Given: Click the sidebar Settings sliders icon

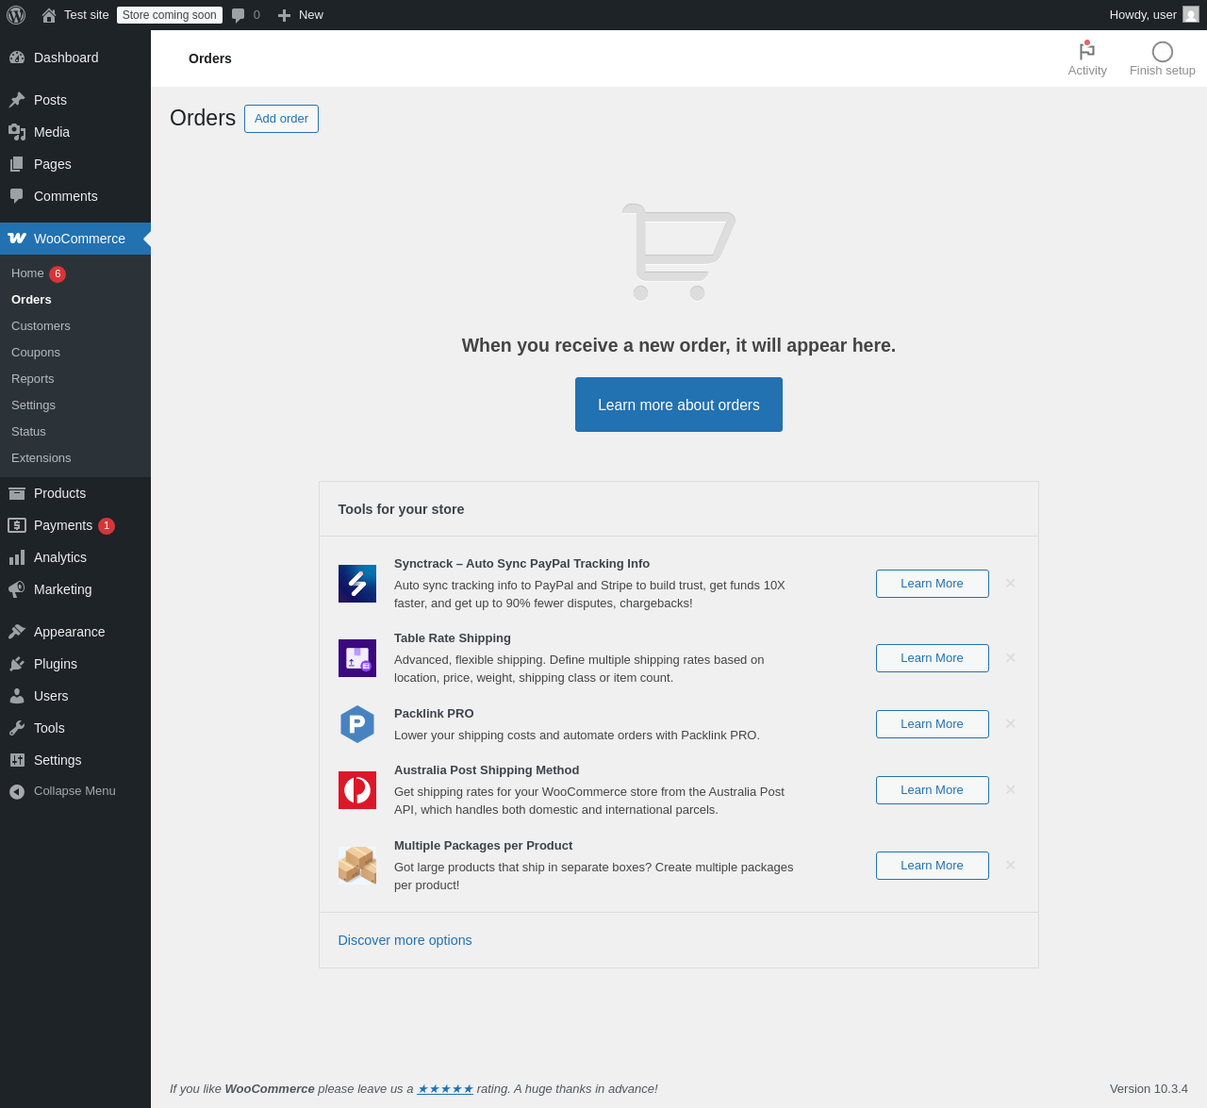Looking at the screenshot, I should coord(17,760).
